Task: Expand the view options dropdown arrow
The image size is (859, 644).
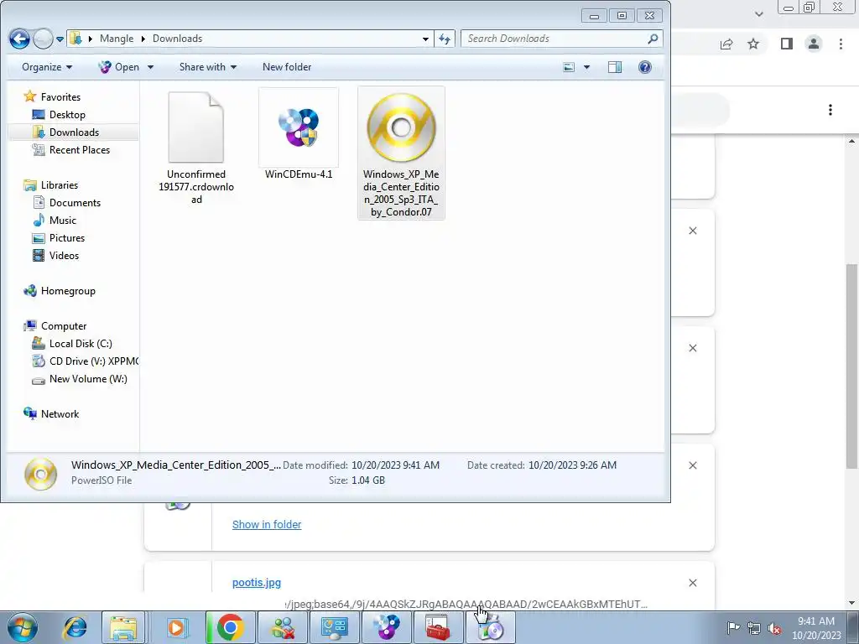Action: click(586, 67)
